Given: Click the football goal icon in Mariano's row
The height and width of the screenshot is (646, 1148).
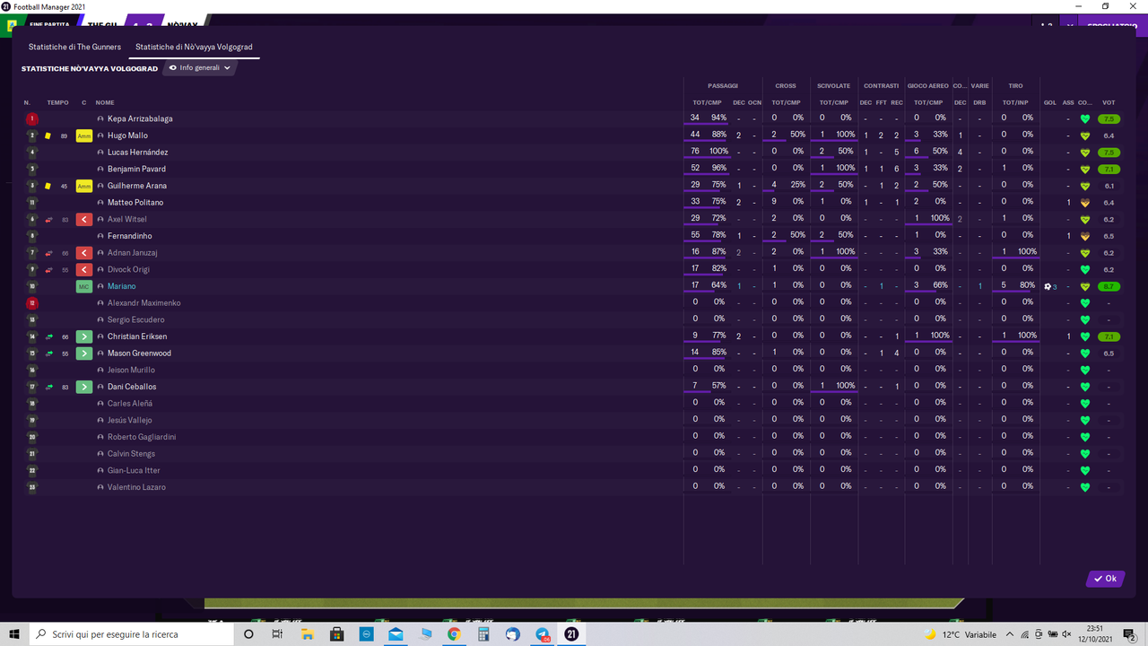Looking at the screenshot, I should coord(1048,286).
